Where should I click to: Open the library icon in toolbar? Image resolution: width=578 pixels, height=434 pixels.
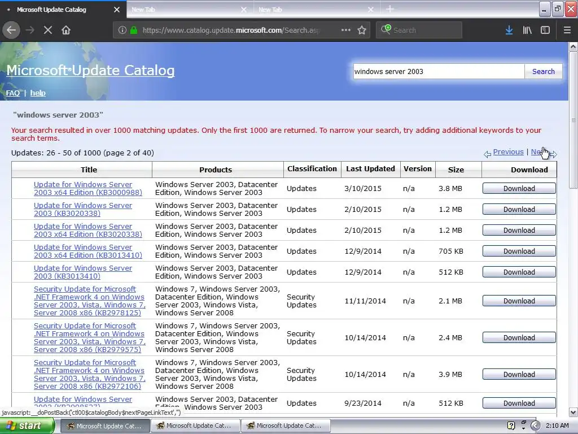pos(527,31)
